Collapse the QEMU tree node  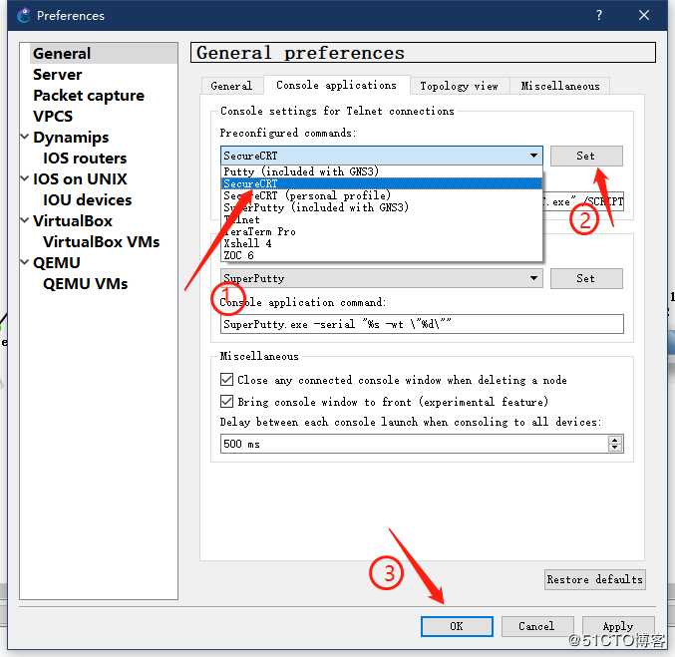point(25,262)
